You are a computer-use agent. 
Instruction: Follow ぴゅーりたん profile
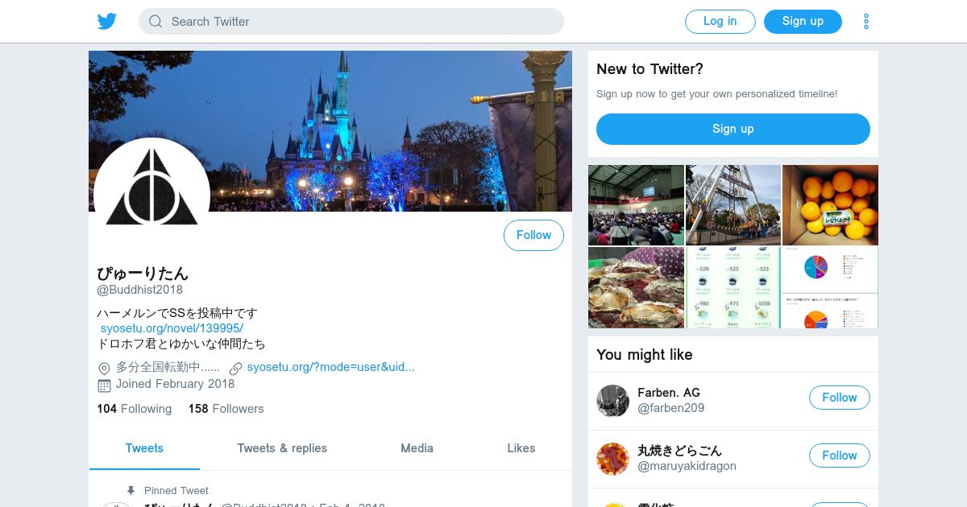tap(533, 235)
